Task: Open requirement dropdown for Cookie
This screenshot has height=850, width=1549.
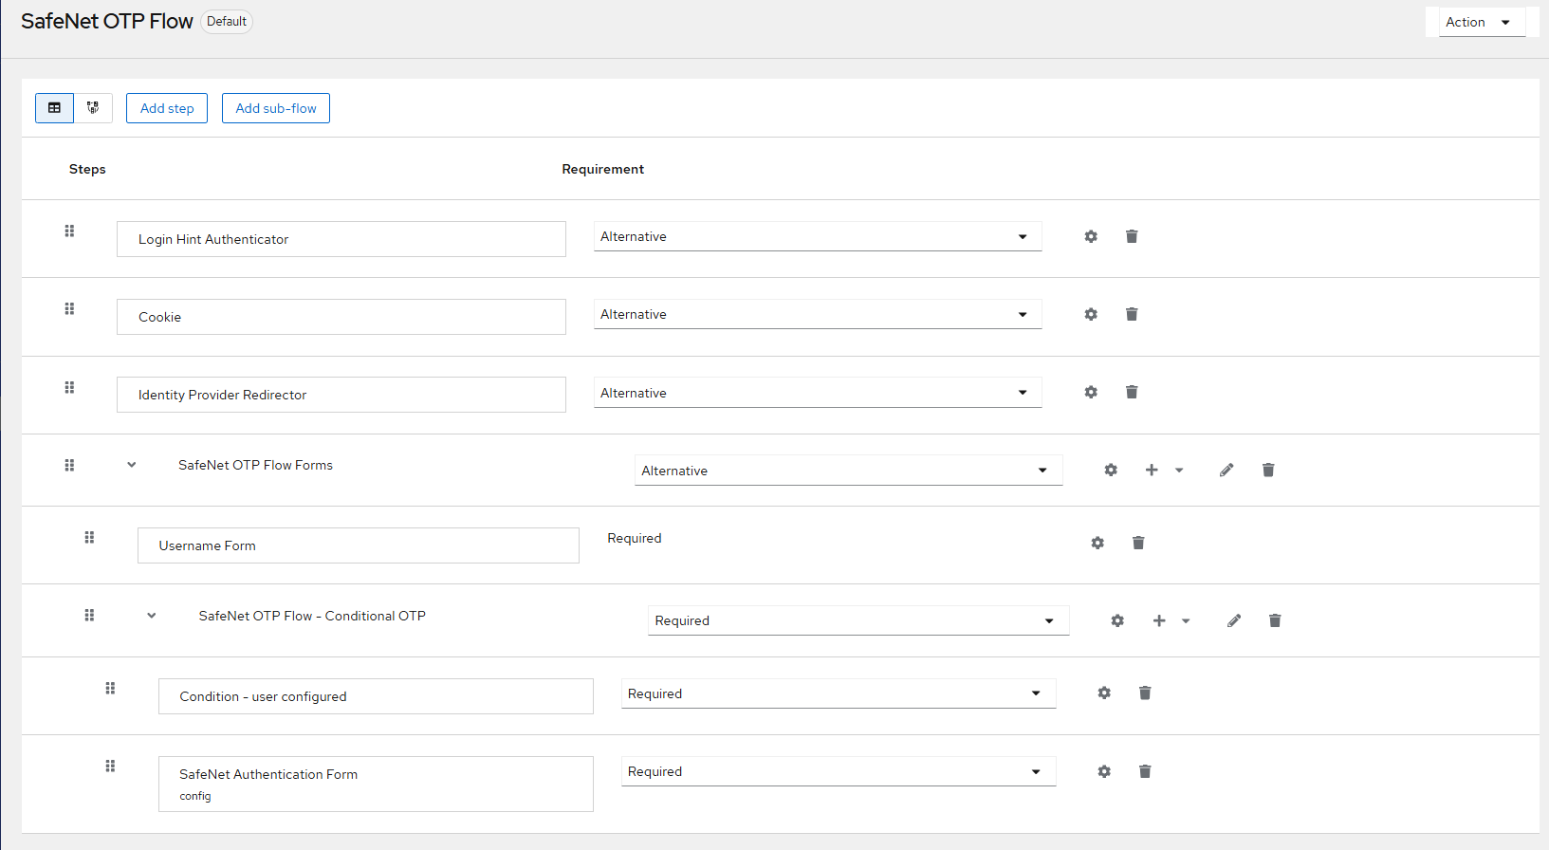Action: point(818,314)
